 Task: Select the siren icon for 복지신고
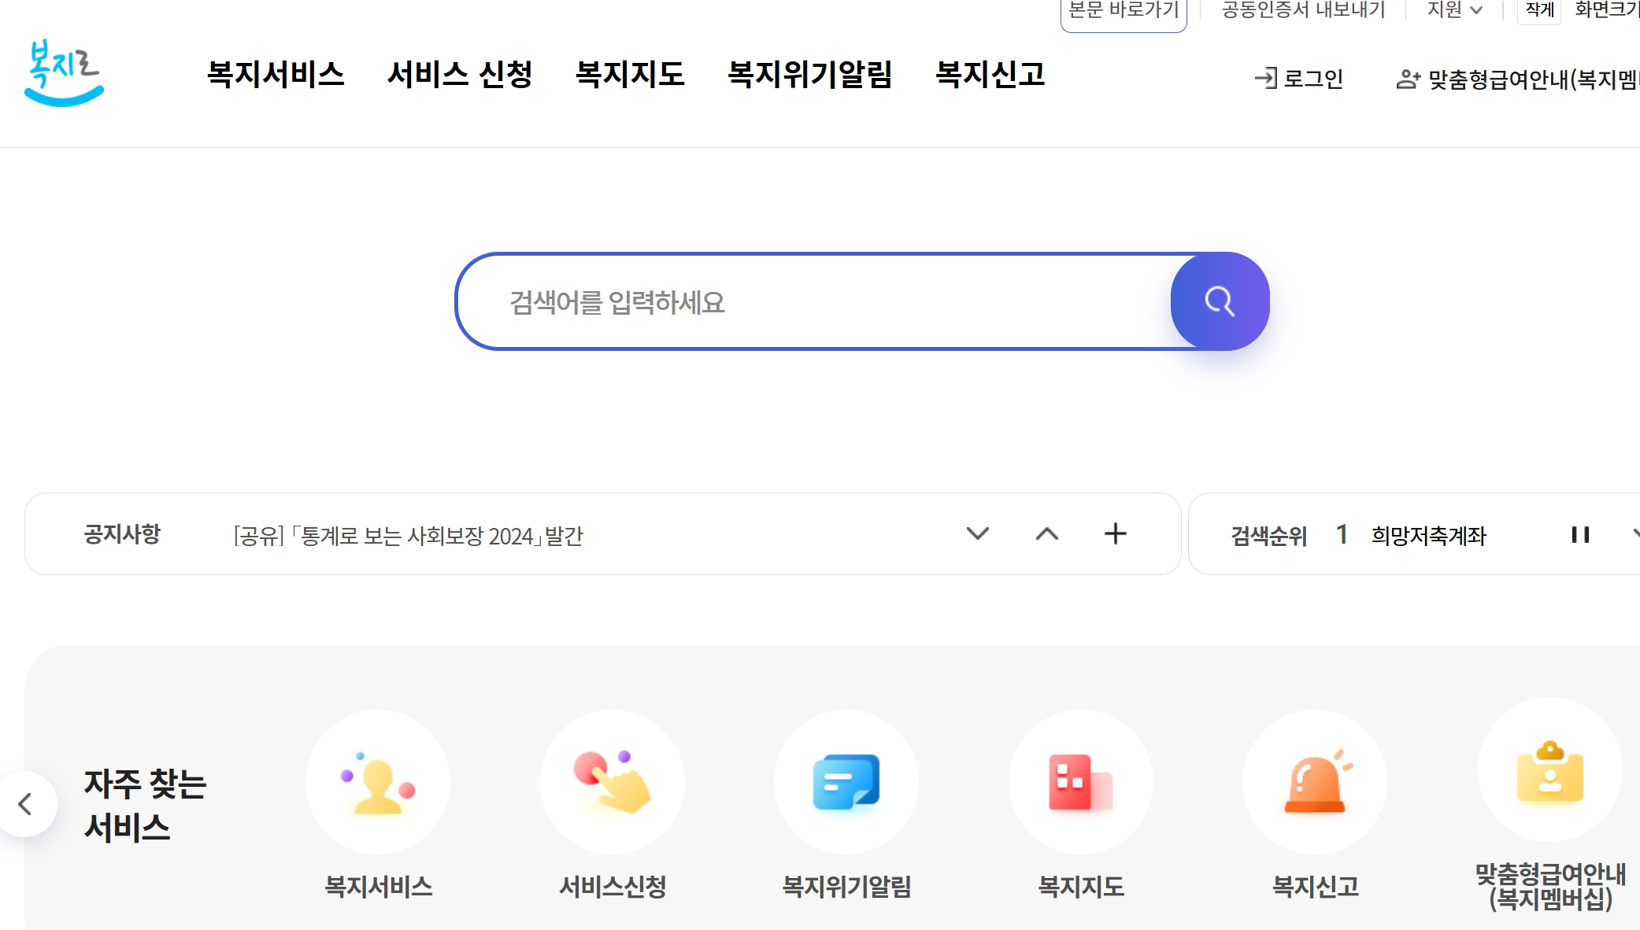(x=1313, y=781)
